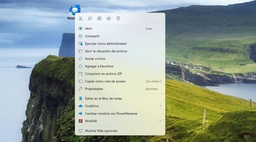The width and height of the screenshot is (256, 142).
Task: Click the WinRAR books icon
Action: [x=80, y=121]
